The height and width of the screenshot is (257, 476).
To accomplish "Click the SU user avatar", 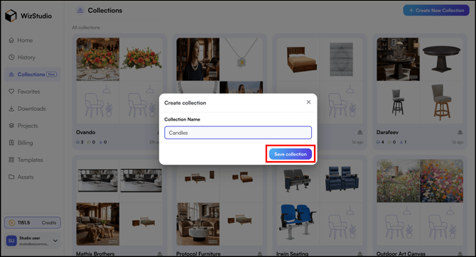I will (11, 241).
